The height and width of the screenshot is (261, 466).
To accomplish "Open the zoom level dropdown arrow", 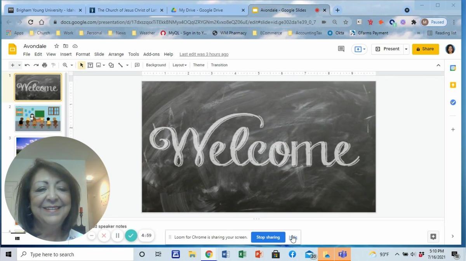I will [x=71, y=65].
